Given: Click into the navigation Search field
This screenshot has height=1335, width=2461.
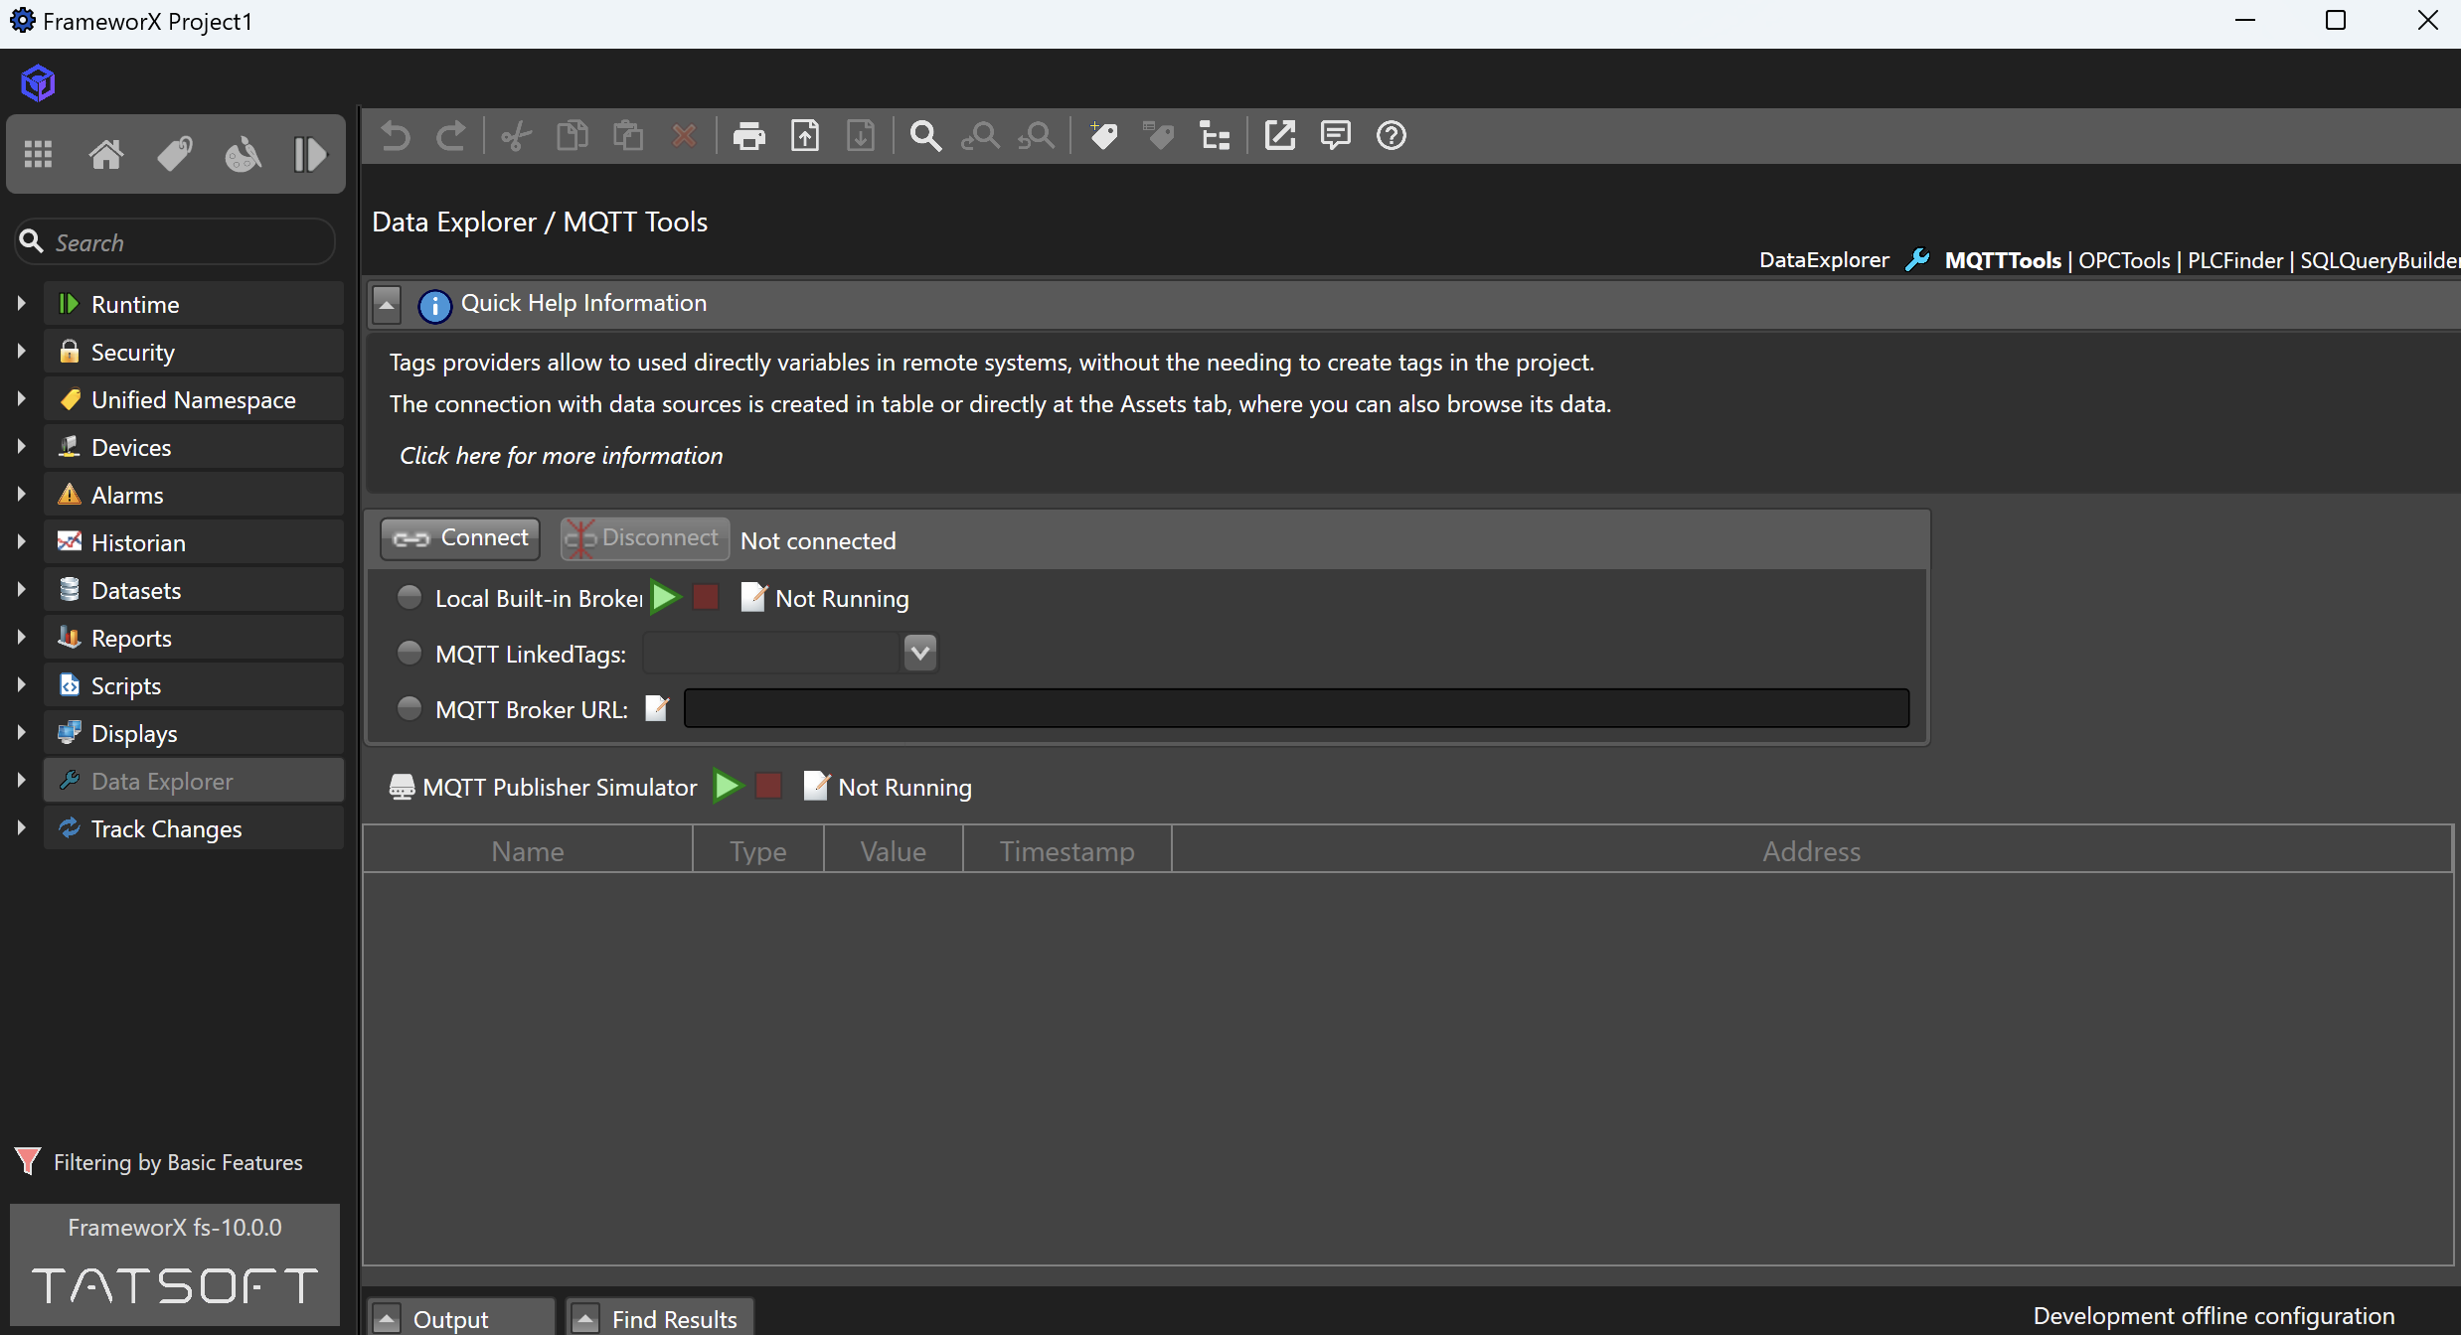Looking at the screenshot, I should (175, 242).
